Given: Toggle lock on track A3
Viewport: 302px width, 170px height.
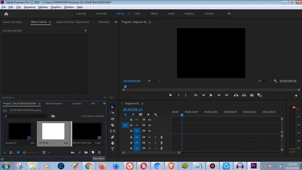Looking at the screenshot, I should 131,148.
